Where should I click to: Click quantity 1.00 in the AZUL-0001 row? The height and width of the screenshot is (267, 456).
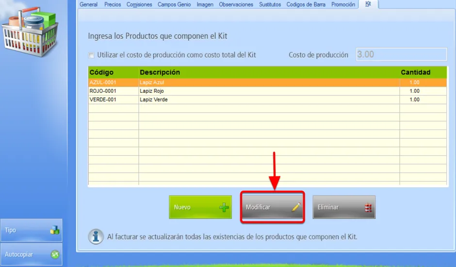pos(423,82)
